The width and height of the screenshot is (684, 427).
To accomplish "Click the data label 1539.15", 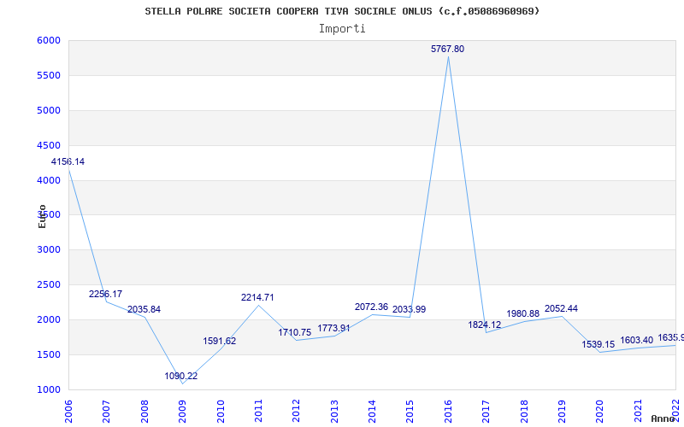I will 598,345.
